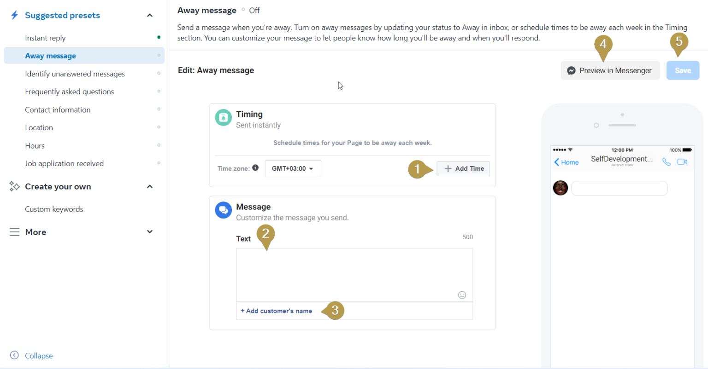Open the GMT+03:00 time zone dropdown
Viewport: 708px width, 369px height.
tap(293, 169)
